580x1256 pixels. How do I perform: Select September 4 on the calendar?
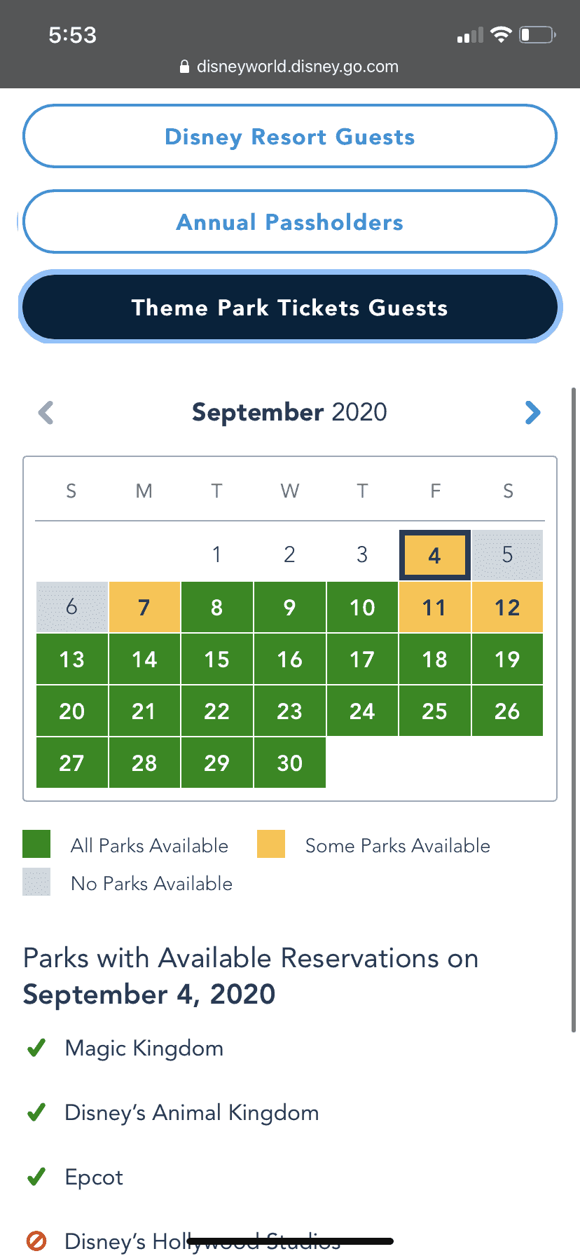pos(434,555)
